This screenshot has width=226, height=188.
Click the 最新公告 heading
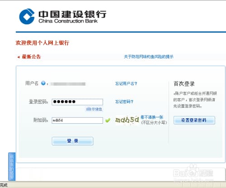[x=31, y=57]
